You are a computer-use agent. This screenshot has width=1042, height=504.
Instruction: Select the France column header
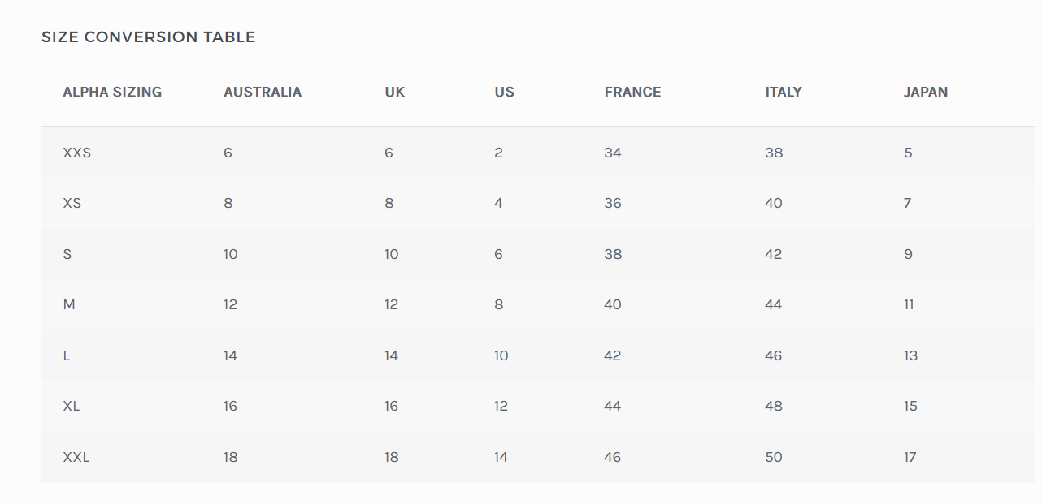point(632,93)
